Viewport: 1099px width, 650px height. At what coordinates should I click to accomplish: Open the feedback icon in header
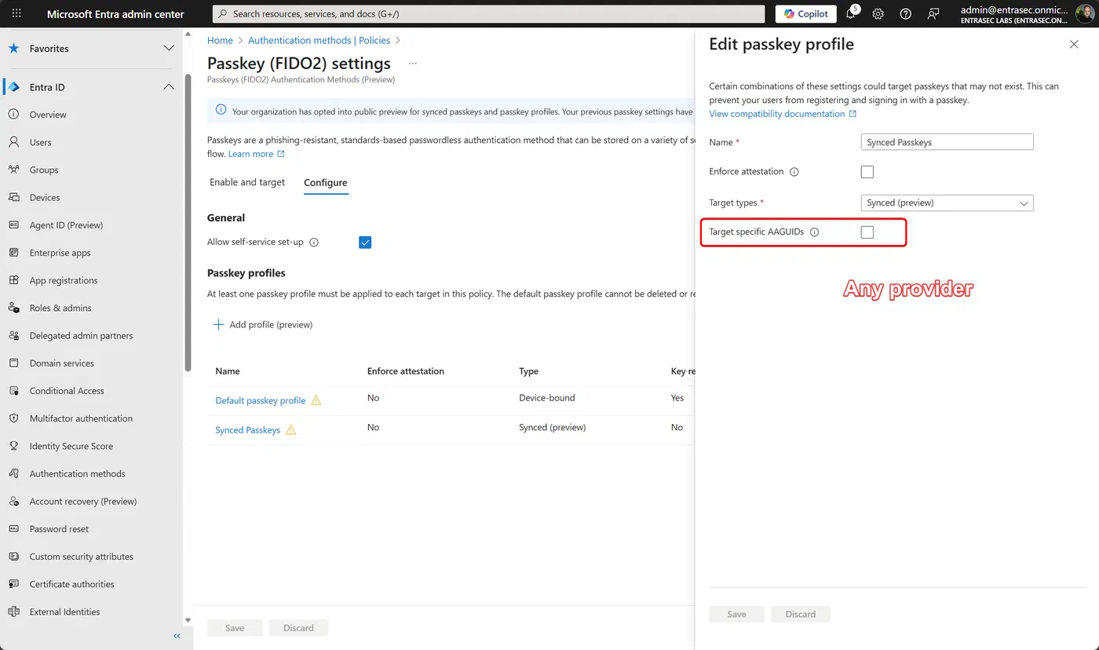point(933,13)
